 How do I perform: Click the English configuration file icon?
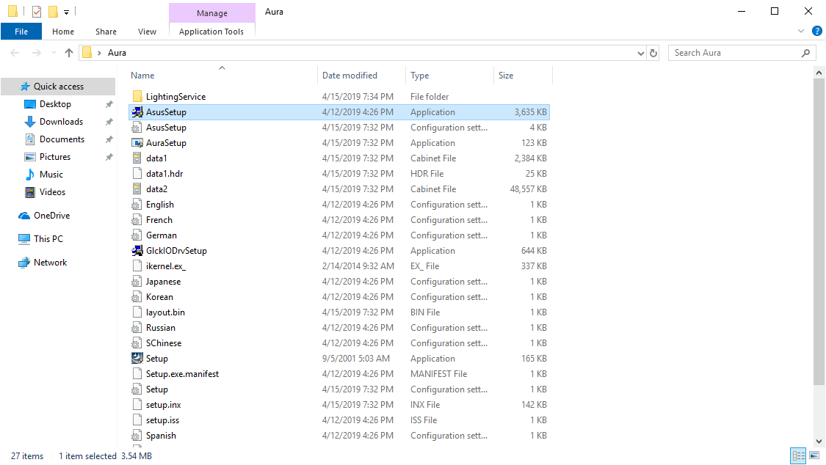(137, 205)
